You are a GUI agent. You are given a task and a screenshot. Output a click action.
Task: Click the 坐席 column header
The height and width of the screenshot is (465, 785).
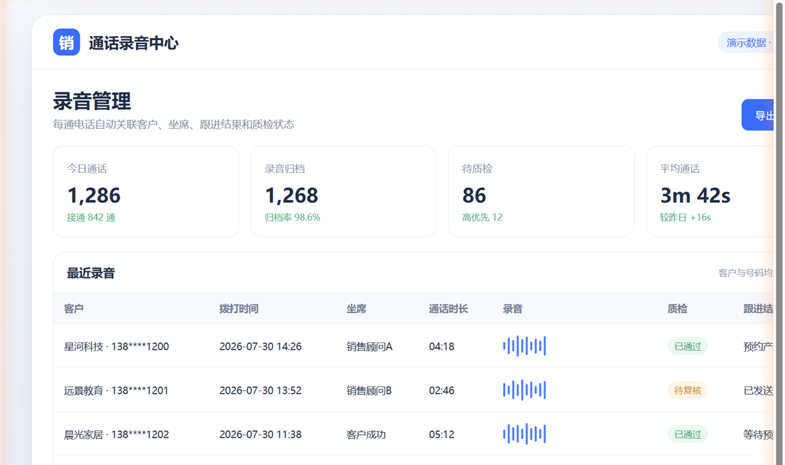click(x=357, y=308)
